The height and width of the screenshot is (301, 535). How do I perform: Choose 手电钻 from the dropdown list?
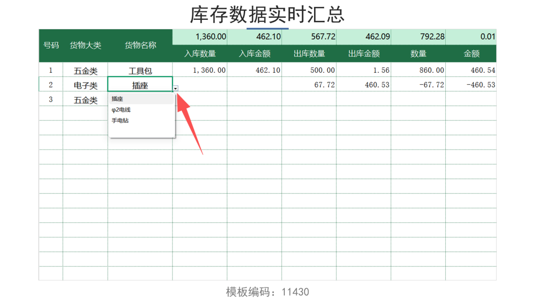point(141,121)
